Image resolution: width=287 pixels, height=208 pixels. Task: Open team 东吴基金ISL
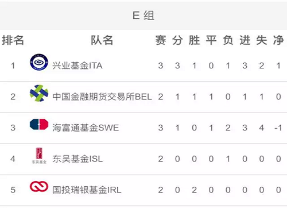[77, 159]
